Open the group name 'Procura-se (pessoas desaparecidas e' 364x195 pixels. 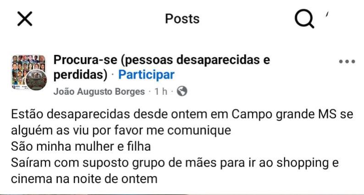(x=162, y=60)
